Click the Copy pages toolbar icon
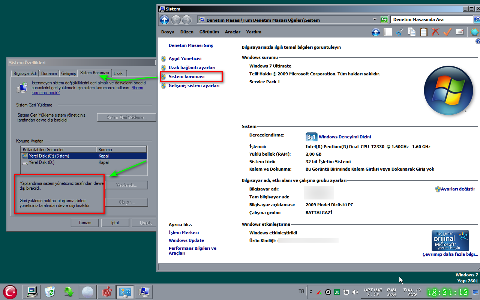This screenshot has height=300, width=480. [412, 32]
